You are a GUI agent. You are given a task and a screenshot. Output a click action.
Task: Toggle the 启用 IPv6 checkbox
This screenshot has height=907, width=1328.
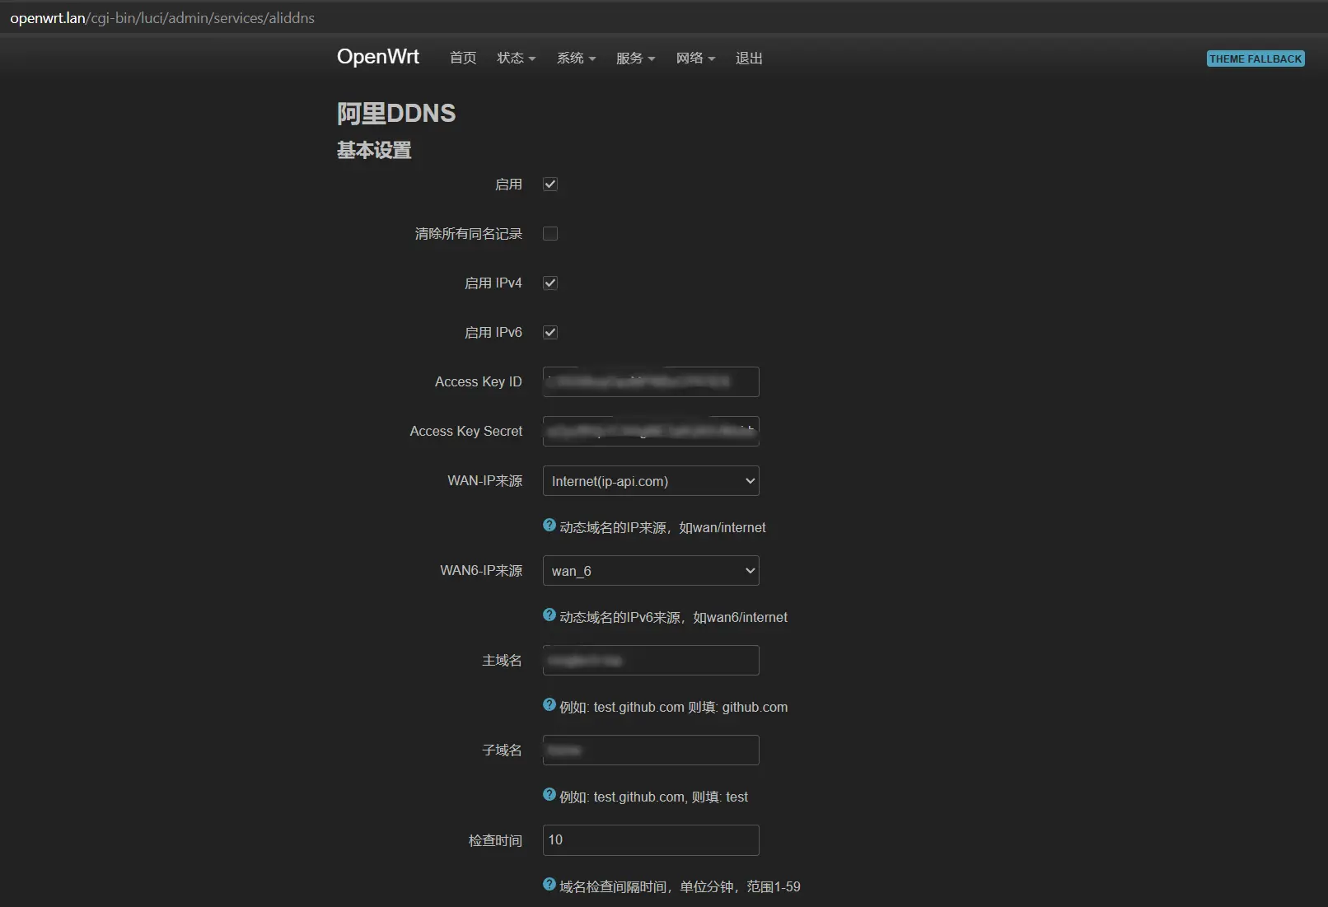[x=550, y=333]
